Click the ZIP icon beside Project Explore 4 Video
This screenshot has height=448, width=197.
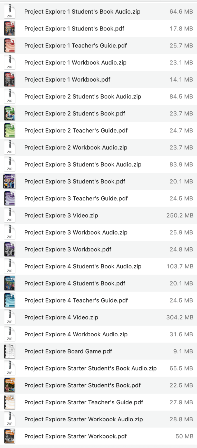pyautogui.click(x=9, y=317)
